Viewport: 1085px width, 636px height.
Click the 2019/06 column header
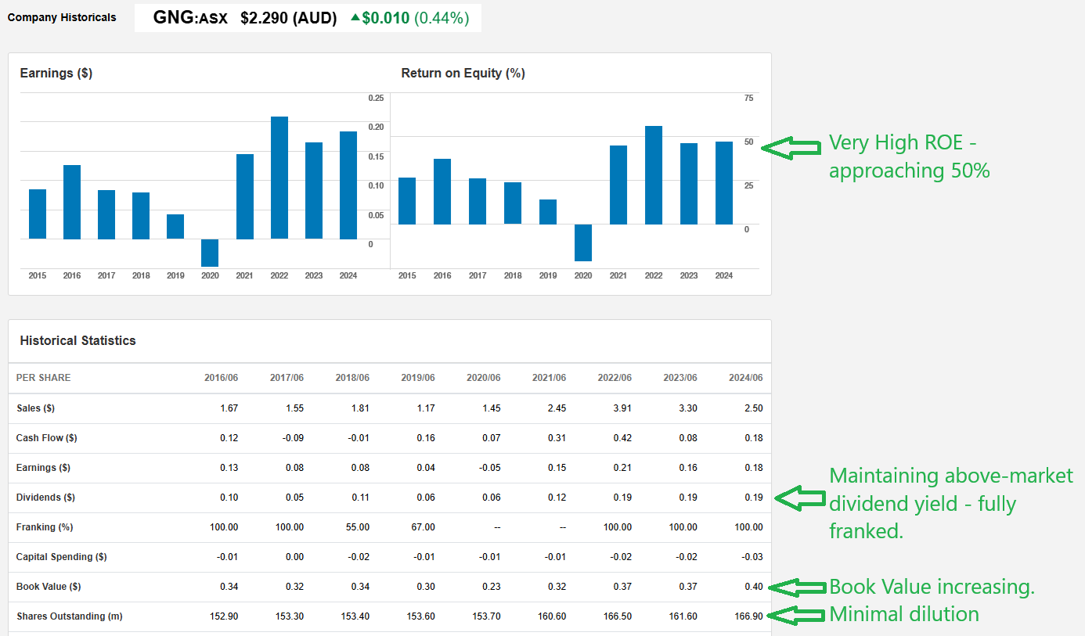tap(418, 378)
